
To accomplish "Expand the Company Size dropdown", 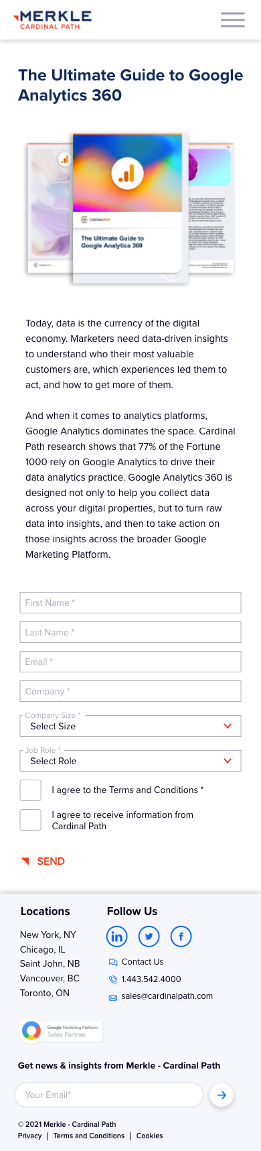I will click(130, 726).
